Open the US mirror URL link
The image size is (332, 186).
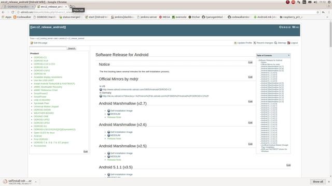click(x=137, y=89)
